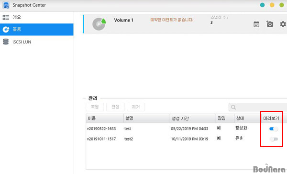The image size is (287, 174).
Task: Click the Volume 1 disk usage icon
Action: point(99,24)
